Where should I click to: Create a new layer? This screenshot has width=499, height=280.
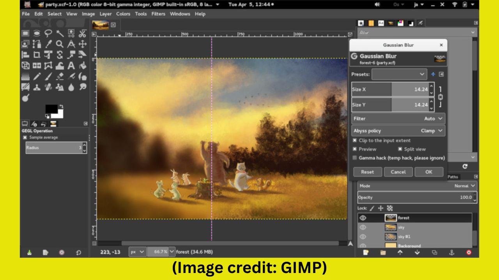(366, 252)
